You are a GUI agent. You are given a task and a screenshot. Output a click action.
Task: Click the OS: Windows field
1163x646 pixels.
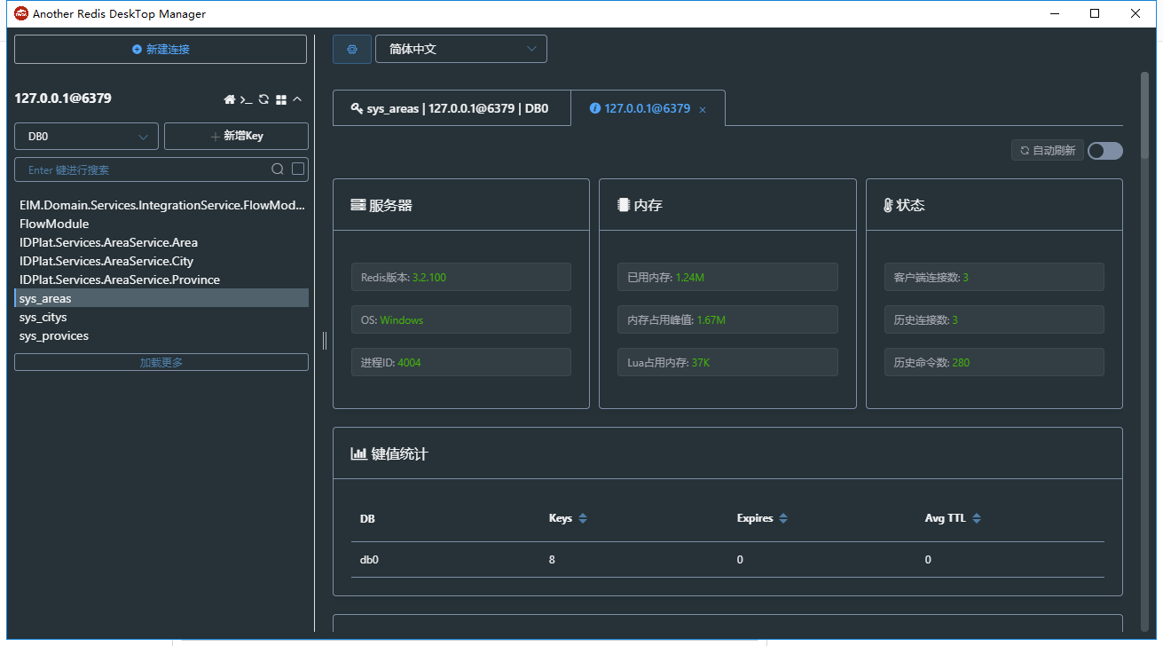point(461,319)
